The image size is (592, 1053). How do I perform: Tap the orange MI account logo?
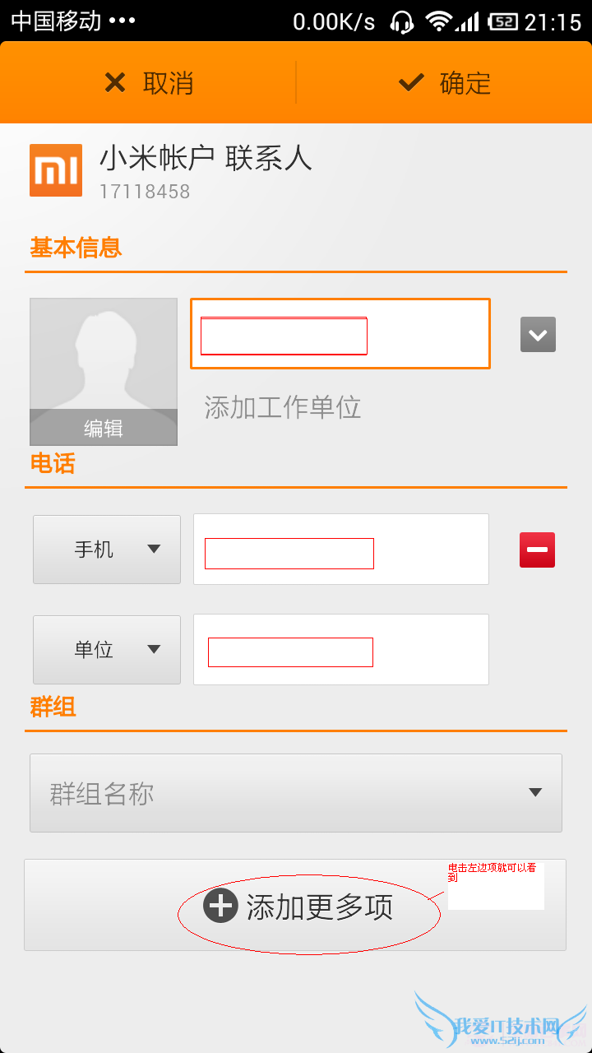(56, 170)
